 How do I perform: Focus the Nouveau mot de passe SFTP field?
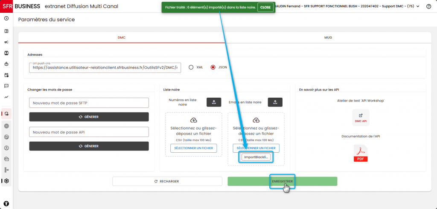(89, 103)
